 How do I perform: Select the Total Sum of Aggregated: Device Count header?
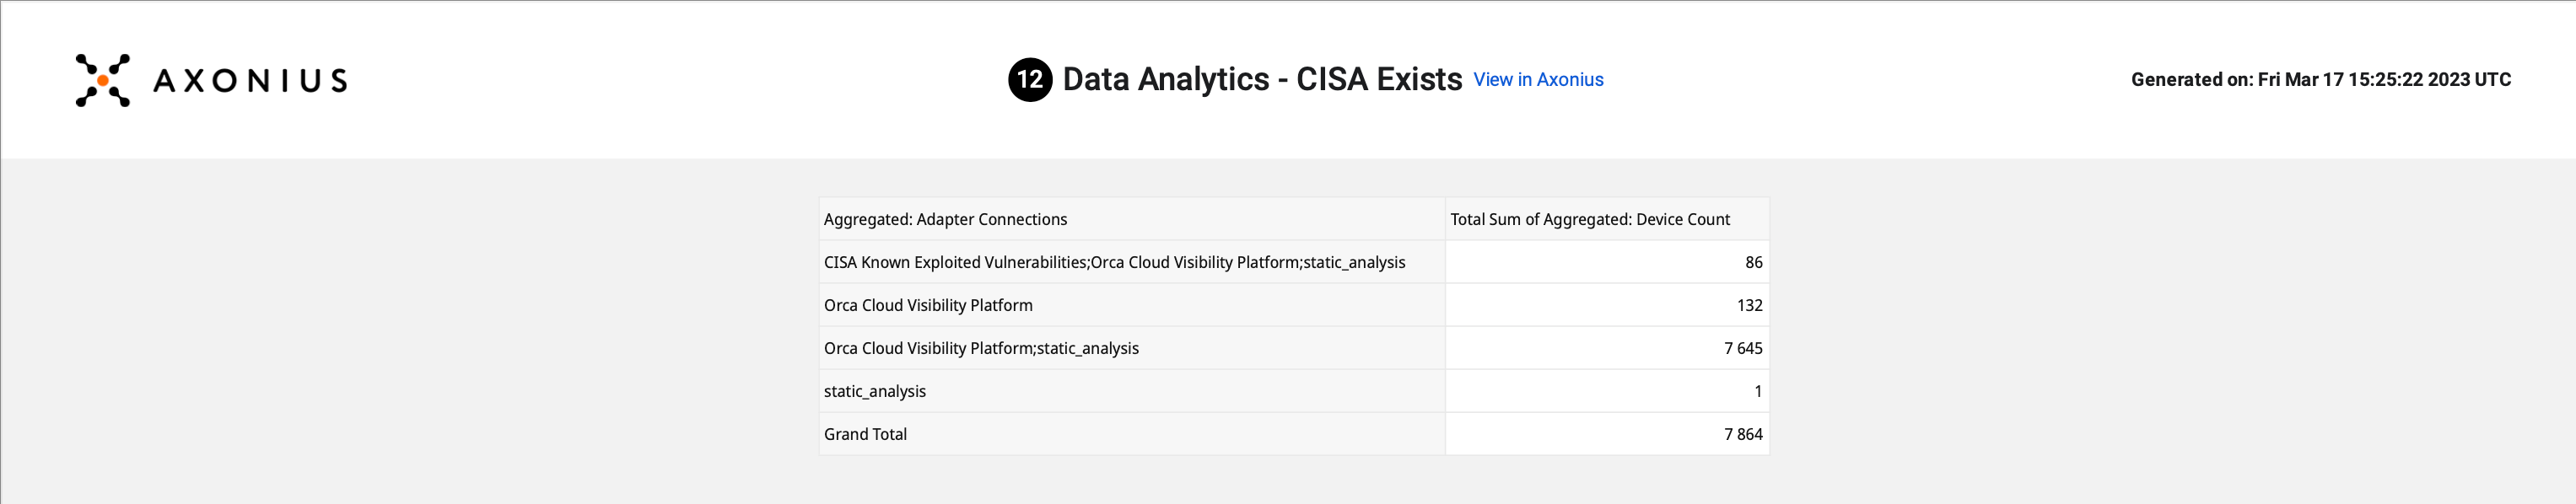point(1590,219)
